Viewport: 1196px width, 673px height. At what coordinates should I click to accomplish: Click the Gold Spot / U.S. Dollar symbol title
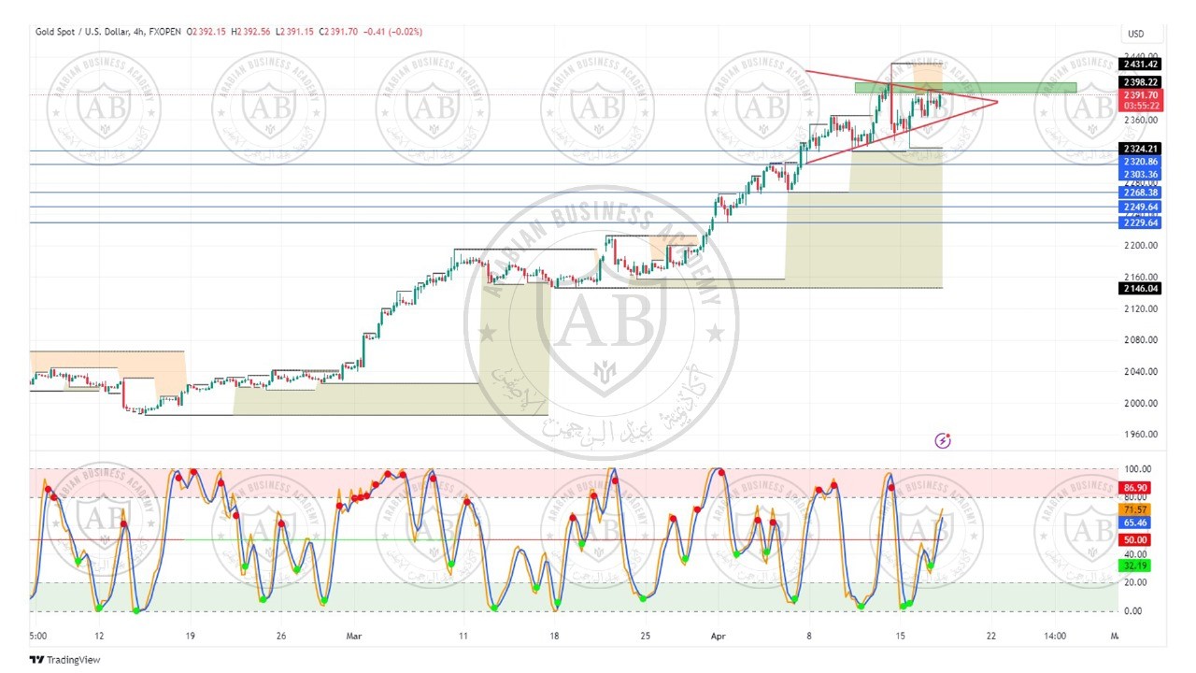tap(83, 32)
